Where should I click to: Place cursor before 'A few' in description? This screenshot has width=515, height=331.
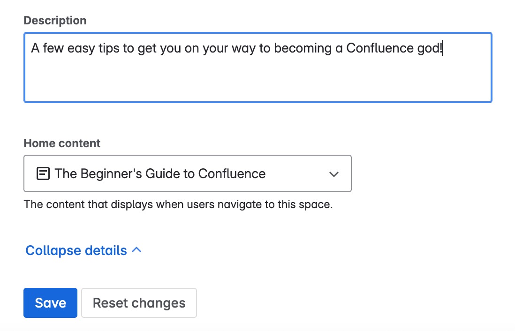pos(31,48)
